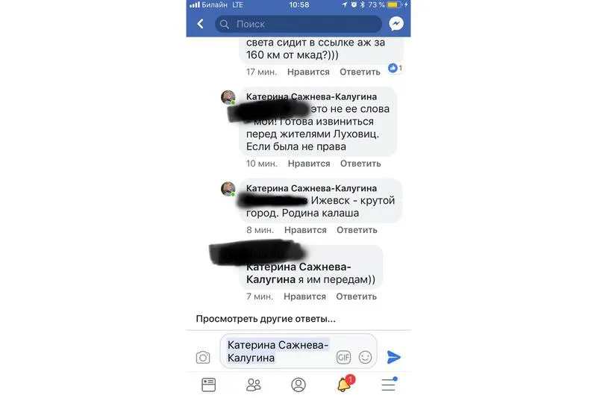Viewport: 597px width, 398px height.
Task: Open the GIF picker in comment box
Action: pos(343,357)
